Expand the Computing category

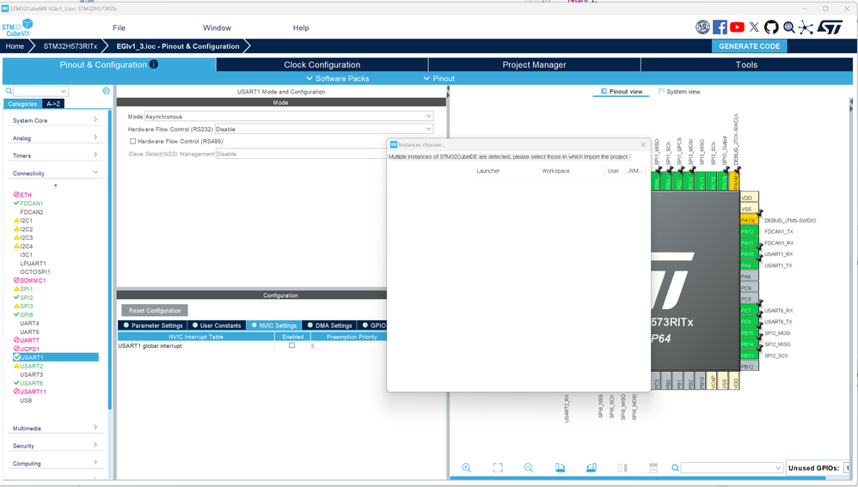pyautogui.click(x=55, y=463)
